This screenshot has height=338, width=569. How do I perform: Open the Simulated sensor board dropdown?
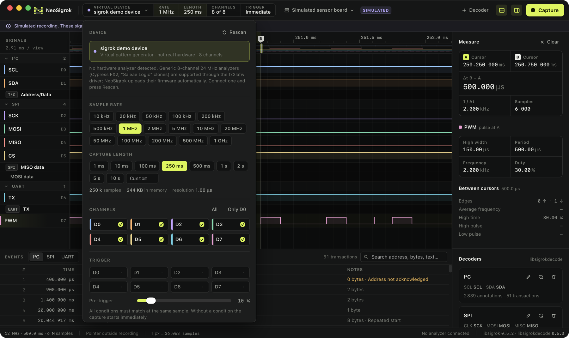click(319, 10)
